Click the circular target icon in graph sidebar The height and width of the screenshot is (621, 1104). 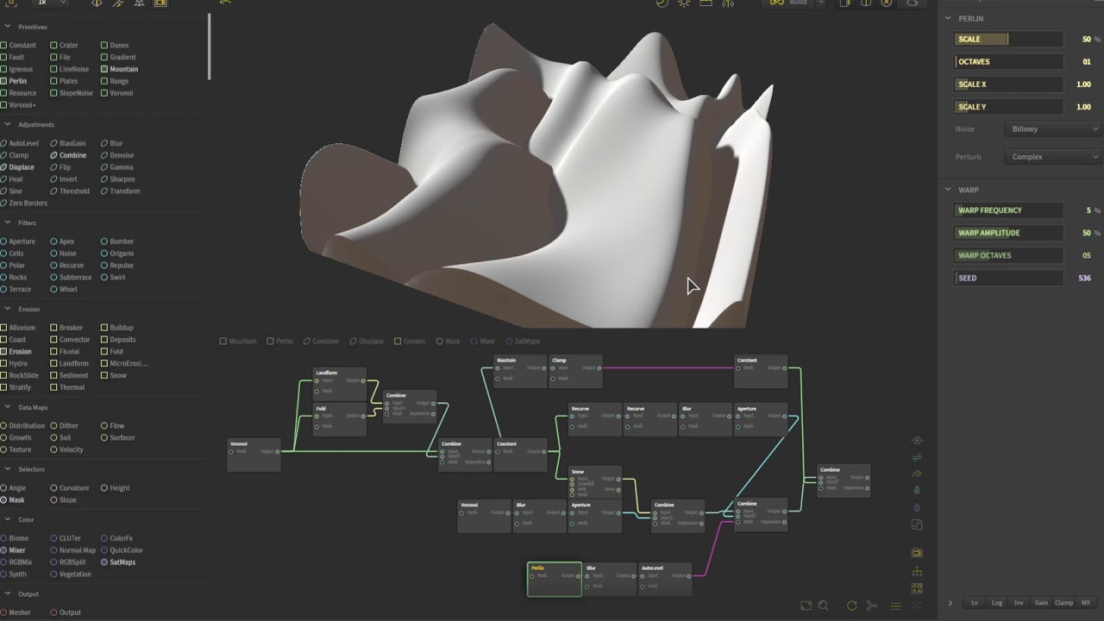(x=917, y=441)
